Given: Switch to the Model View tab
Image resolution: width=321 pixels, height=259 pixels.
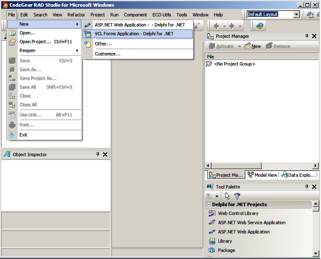Looking at the screenshot, I should click(x=263, y=175).
